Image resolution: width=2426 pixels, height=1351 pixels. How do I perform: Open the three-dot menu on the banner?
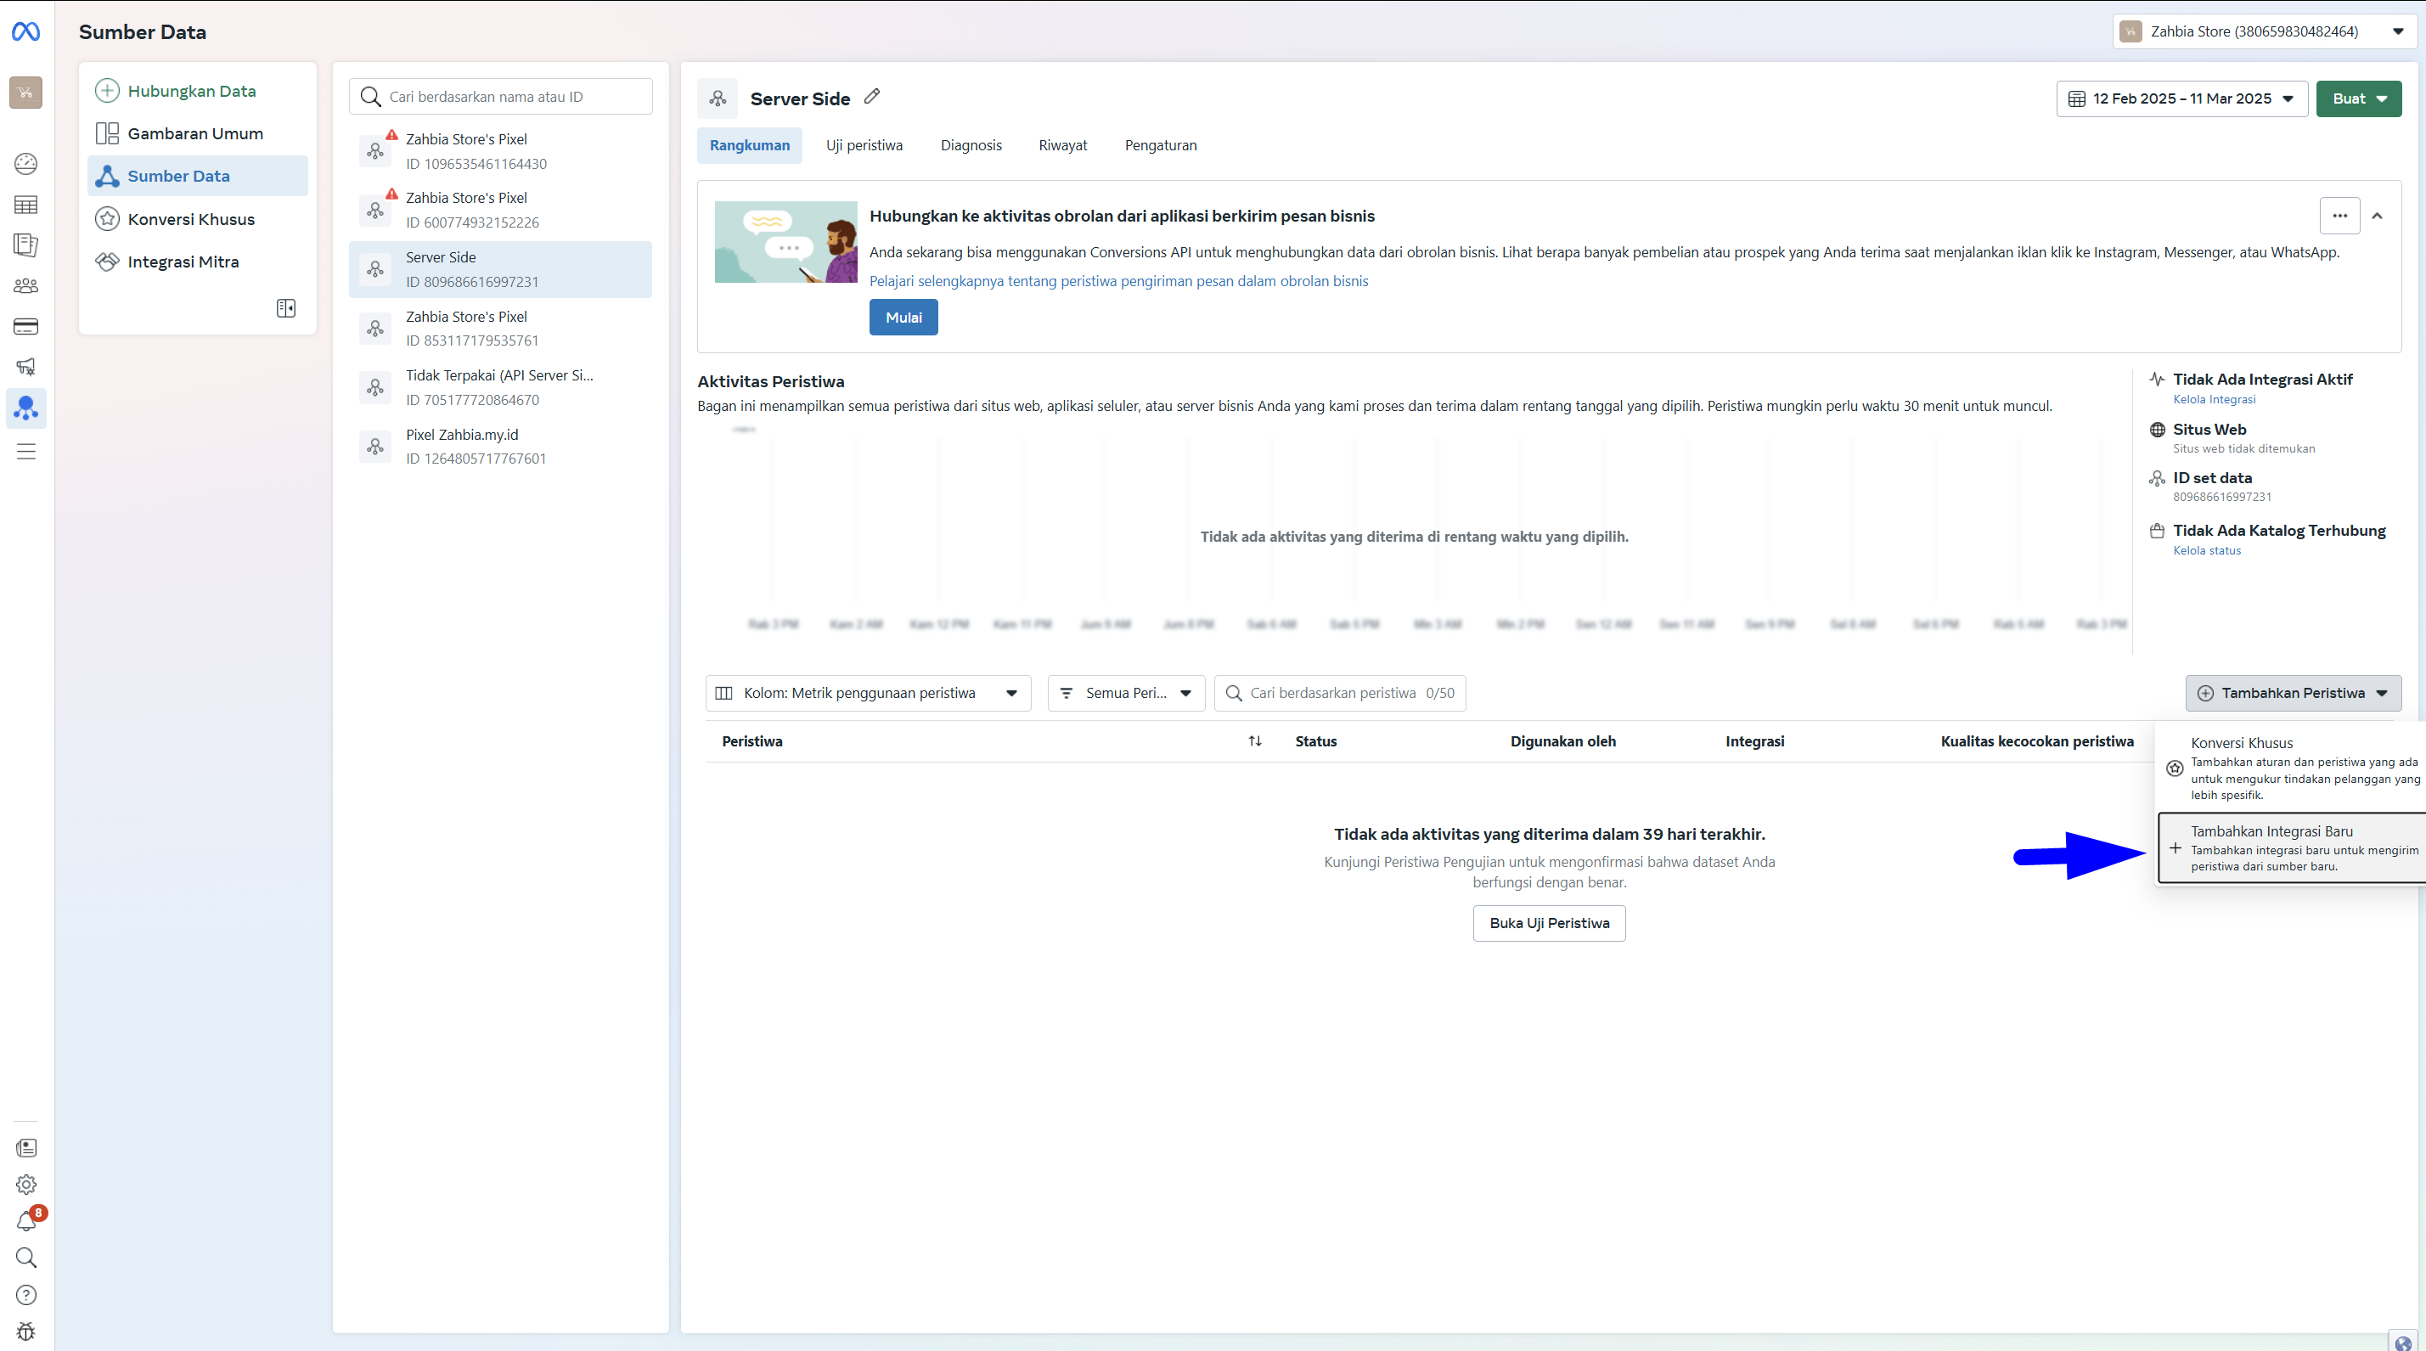pos(2339,216)
